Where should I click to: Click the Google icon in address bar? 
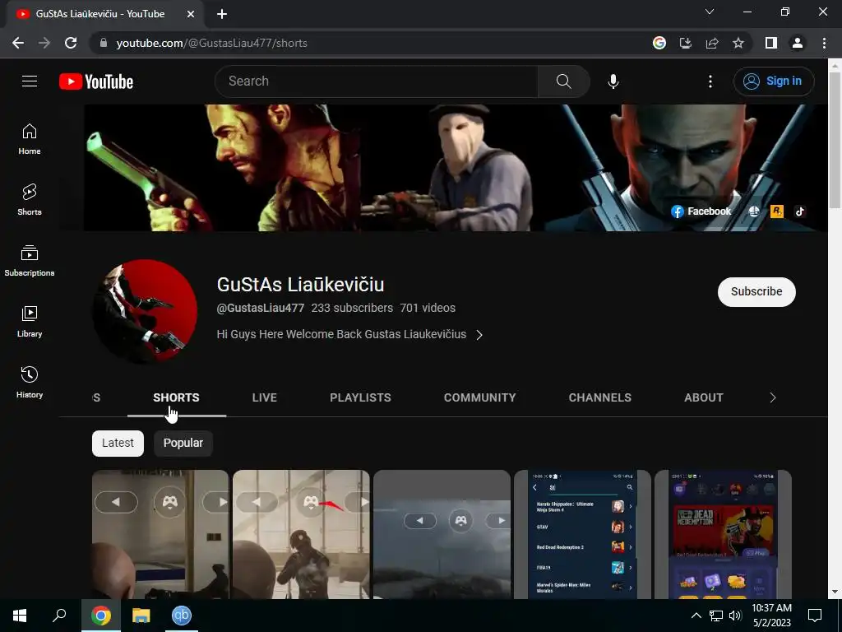pyautogui.click(x=659, y=43)
